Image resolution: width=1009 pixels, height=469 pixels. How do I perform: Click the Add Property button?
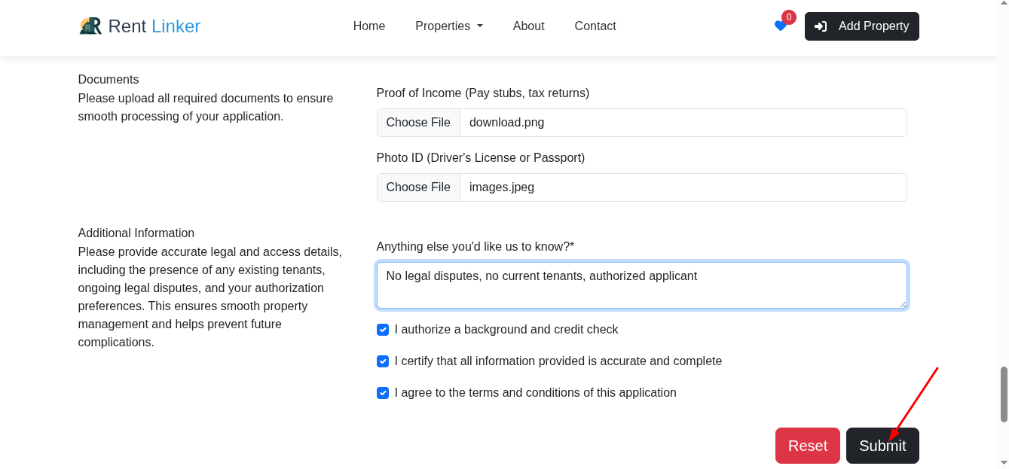pyautogui.click(x=861, y=26)
